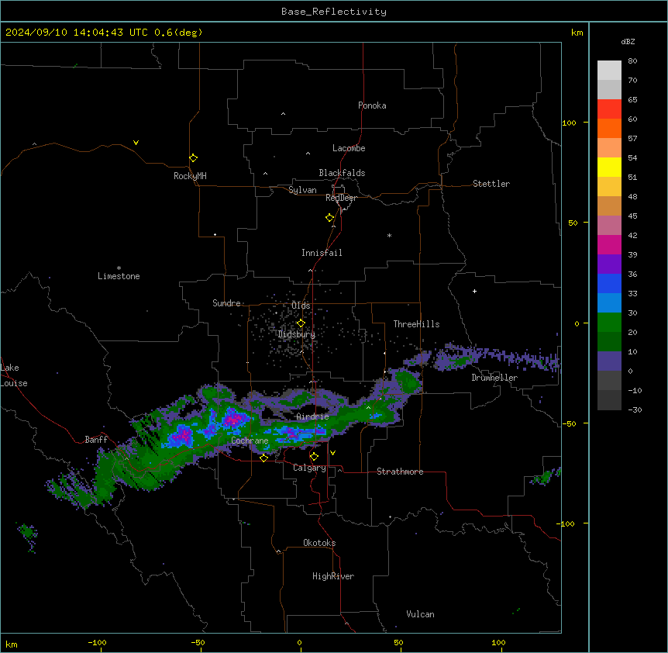Click the yellow V marker east of Calgary
Viewport: 668px width, 653px height.
pyautogui.click(x=332, y=453)
